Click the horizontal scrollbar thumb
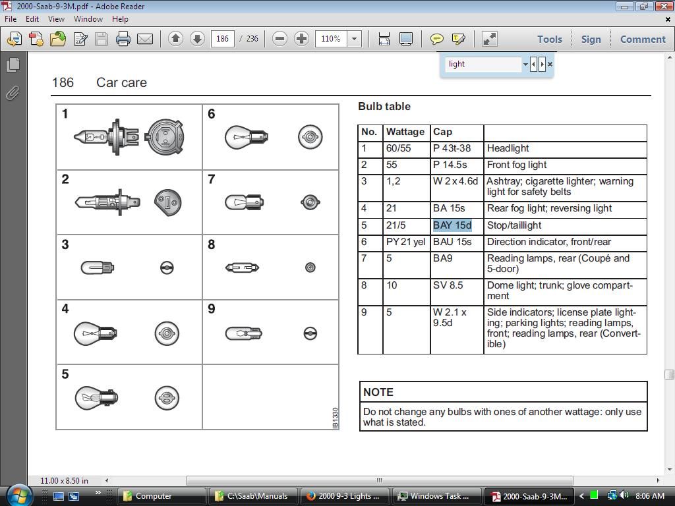 379,480
